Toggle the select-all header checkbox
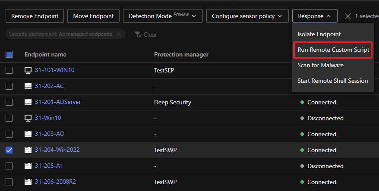 point(9,54)
